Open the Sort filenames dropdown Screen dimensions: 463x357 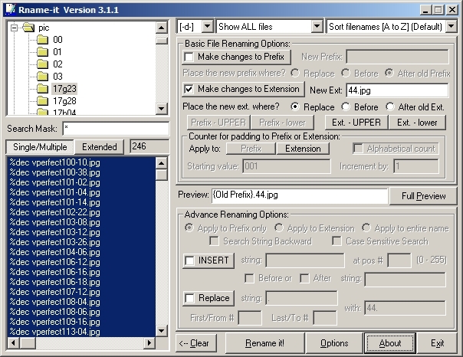[x=452, y=27]
